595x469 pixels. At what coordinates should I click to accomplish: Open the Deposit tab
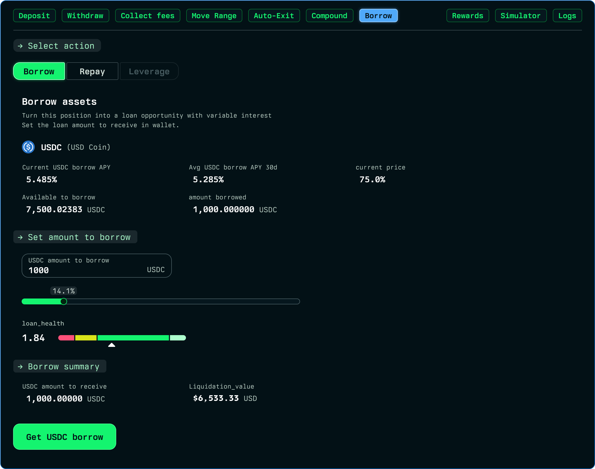pos(34,16)
